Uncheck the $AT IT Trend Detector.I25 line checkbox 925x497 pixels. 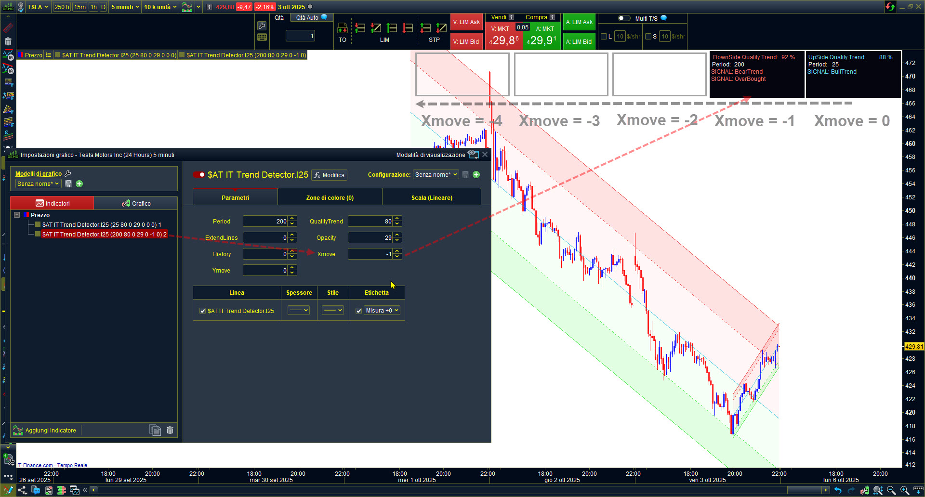coord(203,311)
